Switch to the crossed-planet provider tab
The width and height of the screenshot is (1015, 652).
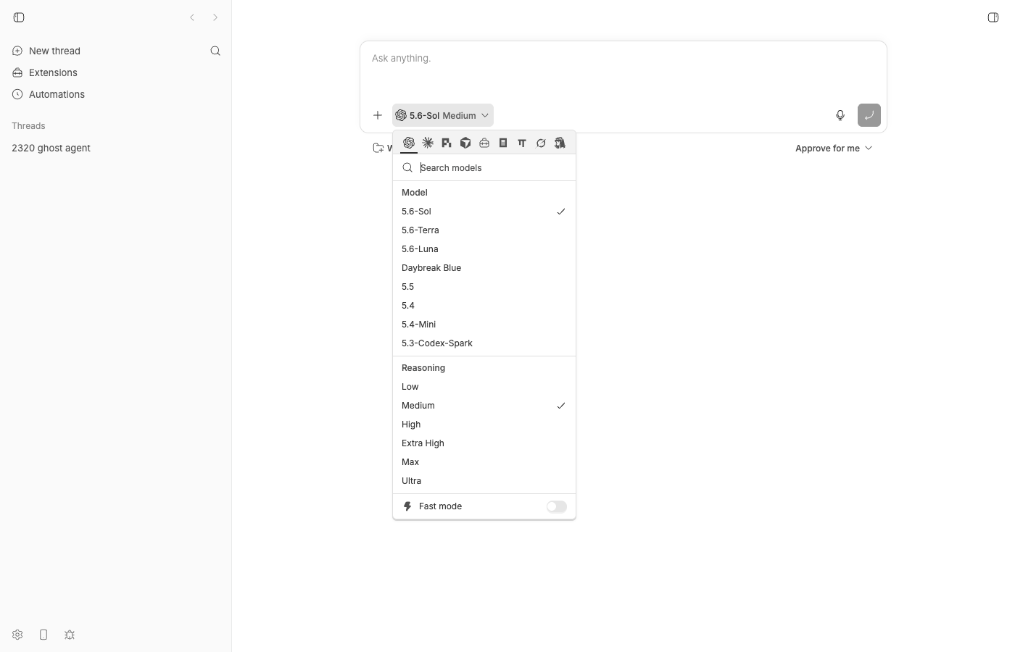click(x=541, y=143)
